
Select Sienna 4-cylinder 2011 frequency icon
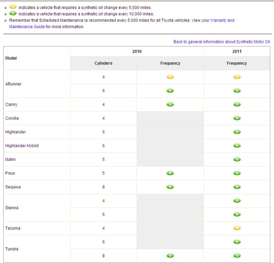pyautogui.click(x=237, y=201)
